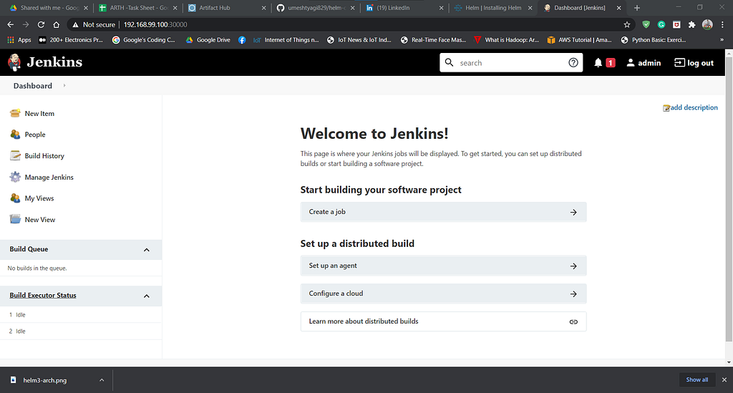Click the browser address bar URL
Screen dimensions: 733x393
click(x=155, y=25)
